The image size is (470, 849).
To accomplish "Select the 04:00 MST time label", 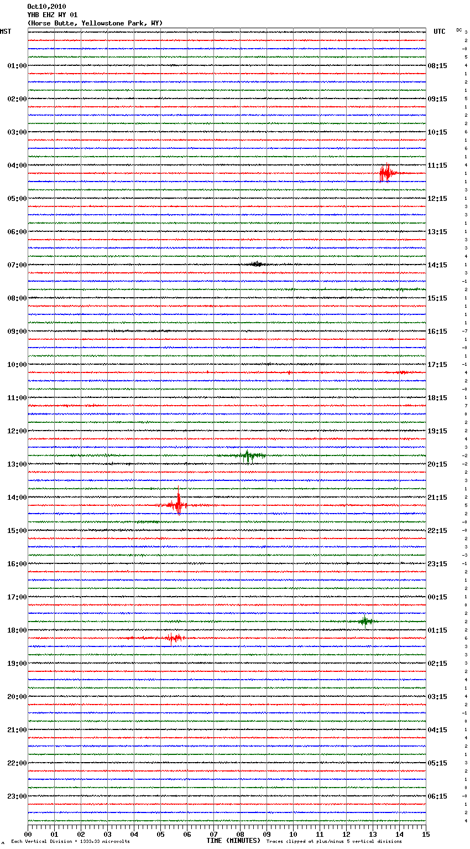I will click(x=17, y=165).
